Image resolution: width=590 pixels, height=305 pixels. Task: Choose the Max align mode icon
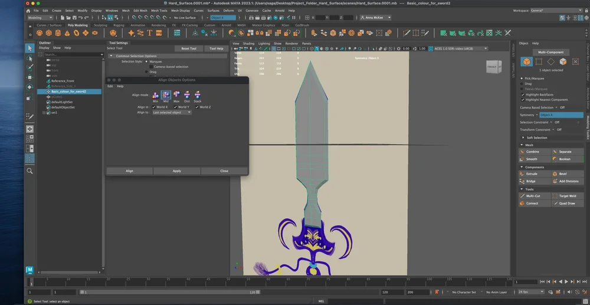point(176,95)
